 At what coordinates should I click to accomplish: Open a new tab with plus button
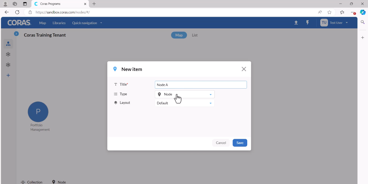(x=94, y=4)
